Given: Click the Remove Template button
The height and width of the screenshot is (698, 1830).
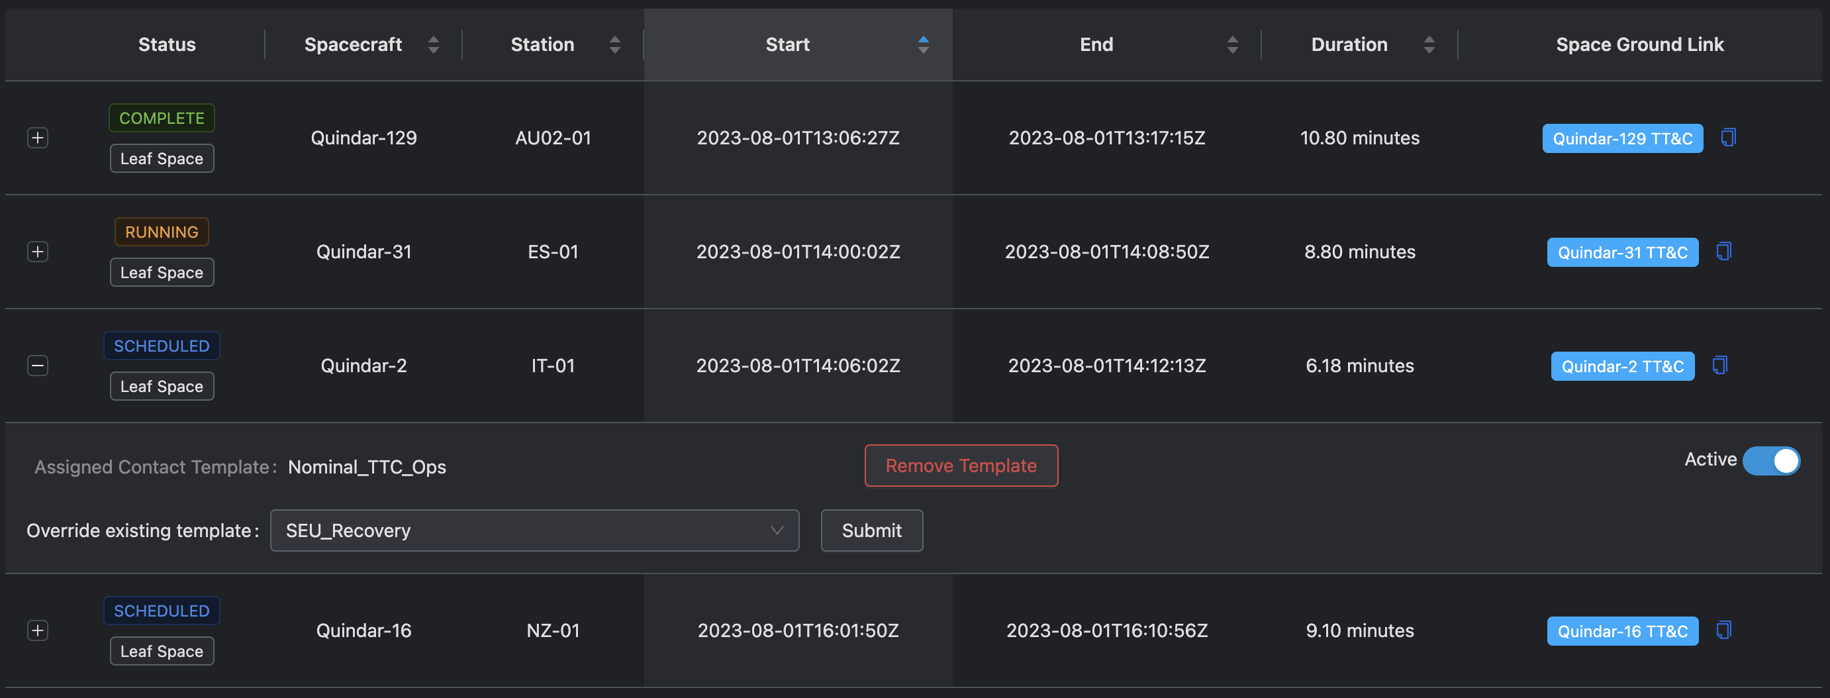Looking at the screenshot, I should coord(961,466).
